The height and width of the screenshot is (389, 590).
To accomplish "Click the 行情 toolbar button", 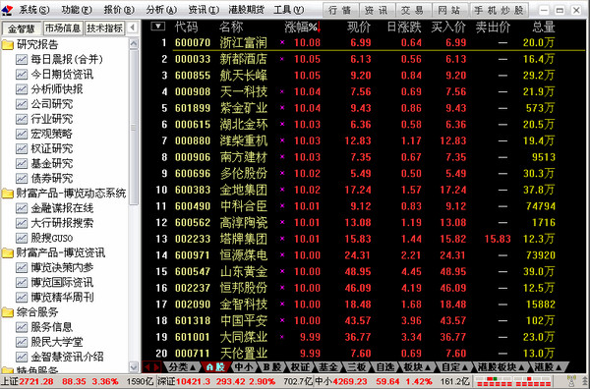I will point(341,10).
